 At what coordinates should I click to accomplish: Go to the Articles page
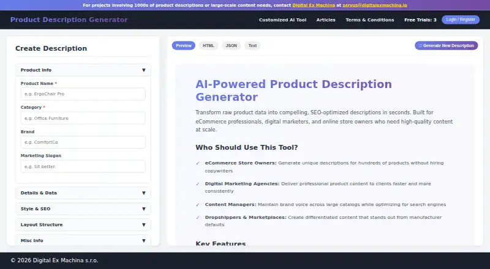326,20
